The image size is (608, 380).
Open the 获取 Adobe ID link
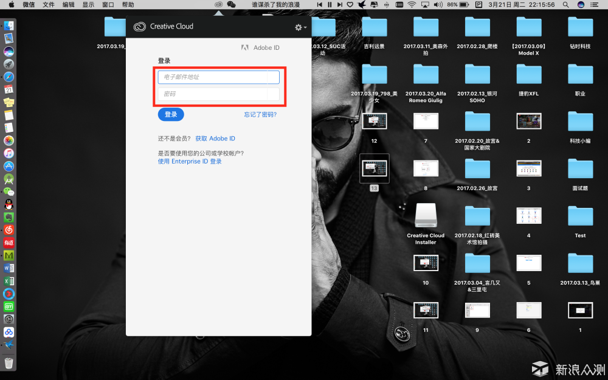click(x=215, y=139)
